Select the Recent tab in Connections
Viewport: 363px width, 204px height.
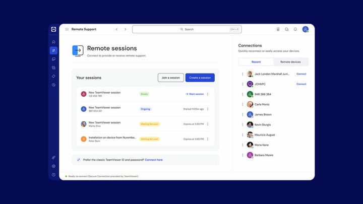click(256, 62)
